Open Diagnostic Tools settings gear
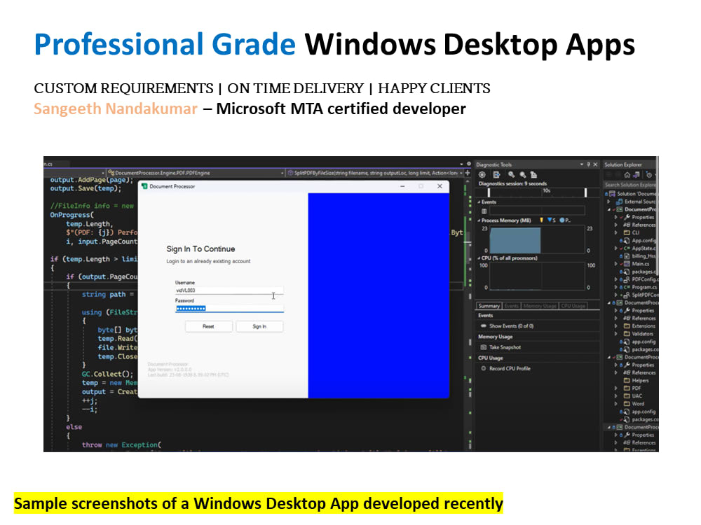Viewport: 701px width, 525px height. (482, 175)
